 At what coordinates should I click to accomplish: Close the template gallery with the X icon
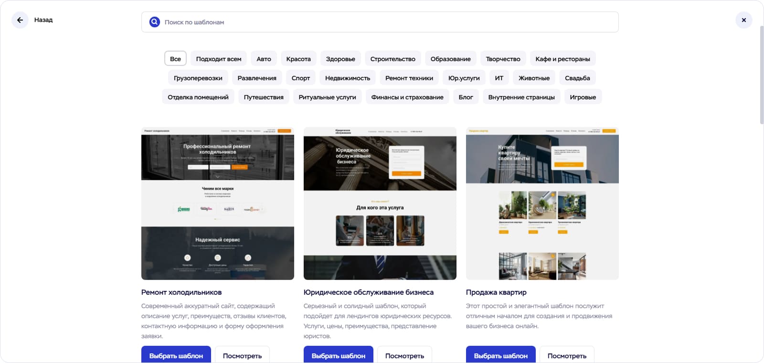click(744, 20)
